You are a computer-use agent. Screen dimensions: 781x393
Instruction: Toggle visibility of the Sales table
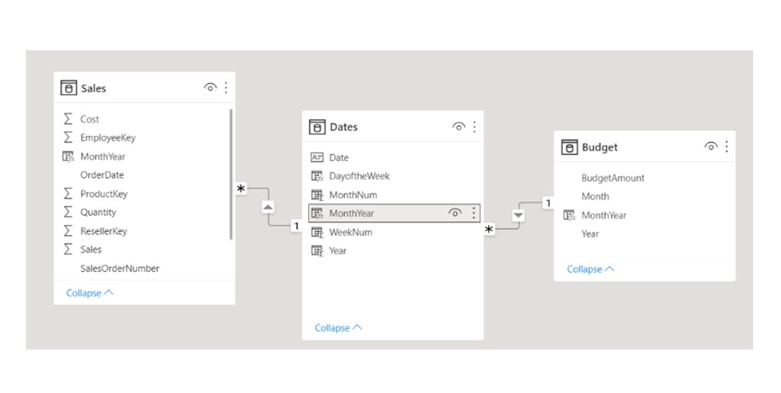pos(210,88)
